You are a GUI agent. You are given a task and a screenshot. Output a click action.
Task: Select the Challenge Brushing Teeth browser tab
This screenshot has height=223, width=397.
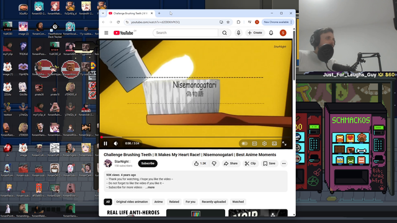pos(131,14)
